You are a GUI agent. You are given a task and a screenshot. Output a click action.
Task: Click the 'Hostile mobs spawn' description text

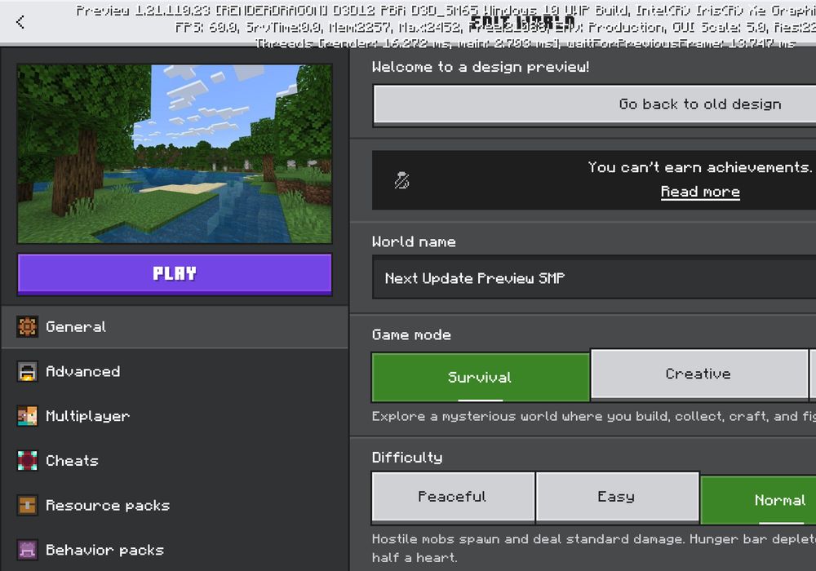pyautogui.click(x=594, y=548)
